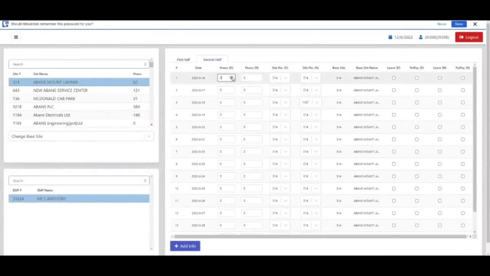Click the stepper arrows in row 1 Hours (D)
Image resolution: width=490 pixels, height=276 pixels.
tap(231, 78)
